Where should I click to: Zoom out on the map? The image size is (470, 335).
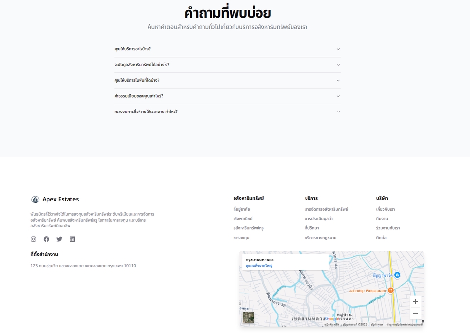(415, 313)
